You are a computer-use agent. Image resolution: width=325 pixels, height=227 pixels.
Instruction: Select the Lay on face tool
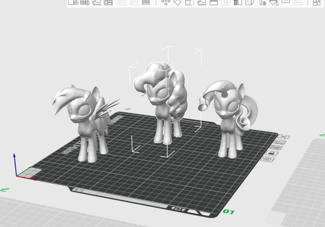pos(202,2)
